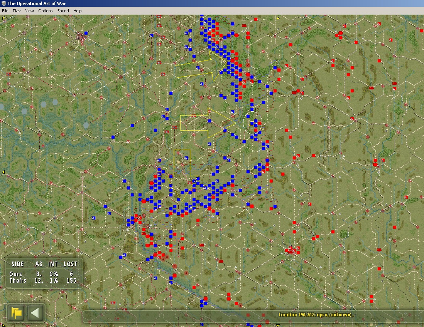The width and height of the screenshot is (424, 327).
Task: Click the Ours INT value 0%
Action: (x=54, y=274)
